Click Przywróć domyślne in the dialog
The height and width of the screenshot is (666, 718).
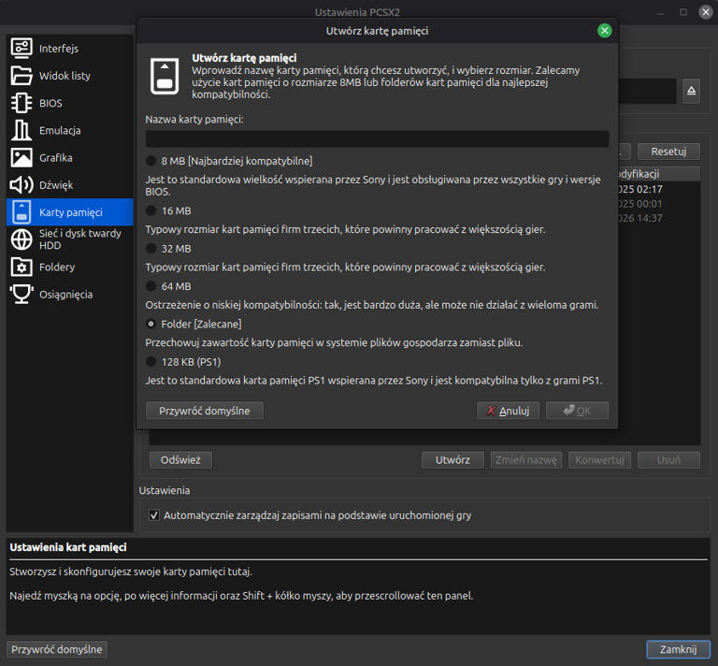(205, 411)
